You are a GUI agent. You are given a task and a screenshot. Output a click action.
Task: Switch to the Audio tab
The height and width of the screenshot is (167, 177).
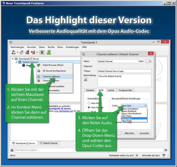[101, 90]
